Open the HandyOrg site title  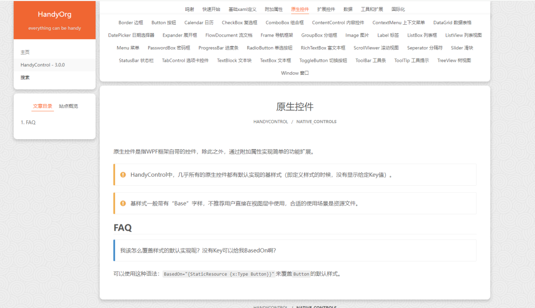[x=54, y=14]
